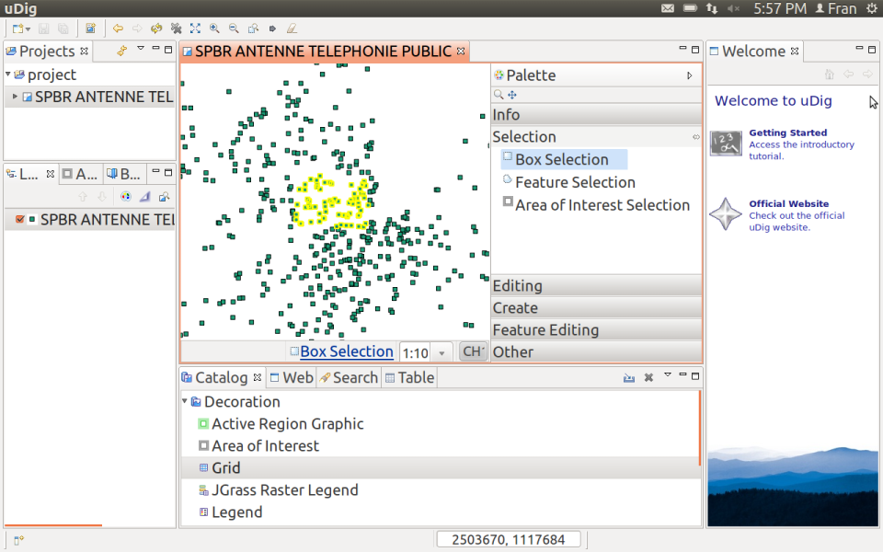The image size is (883, 552).
Task: Open the map scale dropdown
Action: tap(441, 353)
